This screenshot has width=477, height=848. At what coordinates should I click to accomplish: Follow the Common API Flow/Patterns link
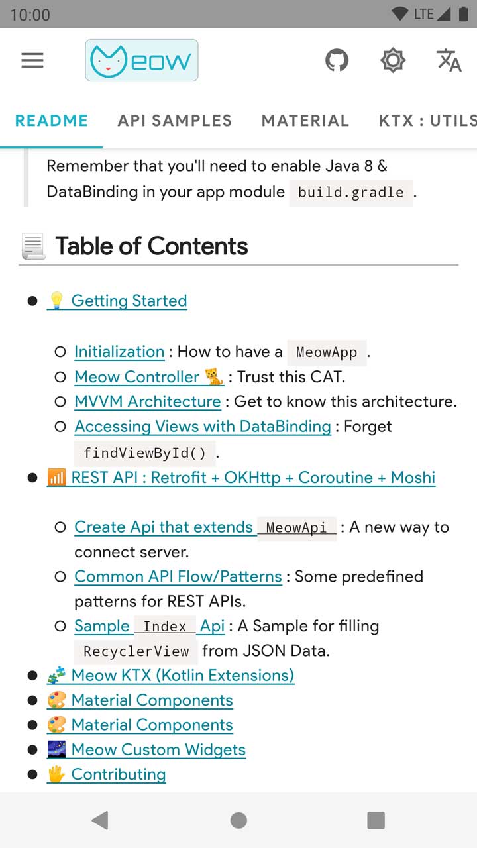pyautogui.click(x=178, y=576)
